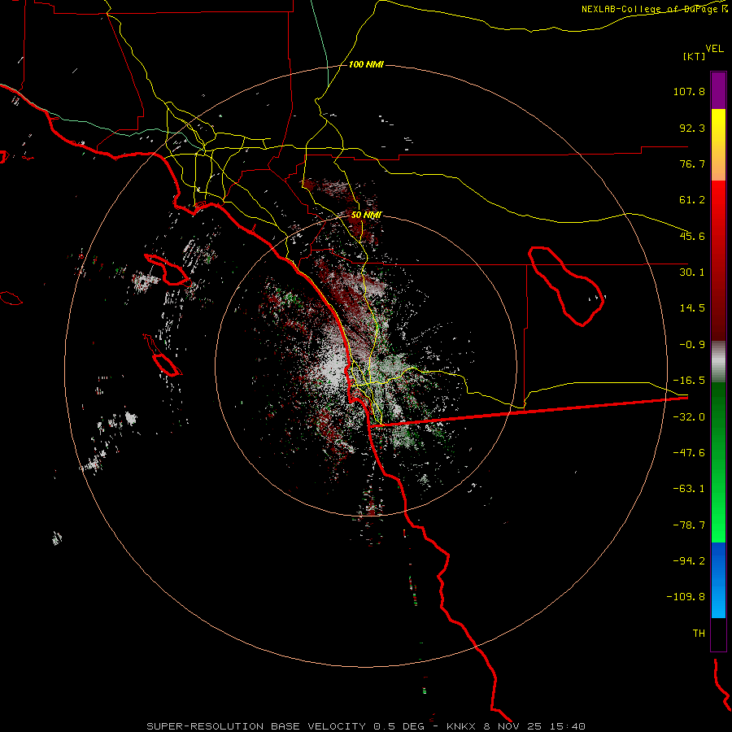Image resolution: width=732 pixels, height=732 pixels.
Task: Select the -0.9 legend value
Action: click(692, 345)
